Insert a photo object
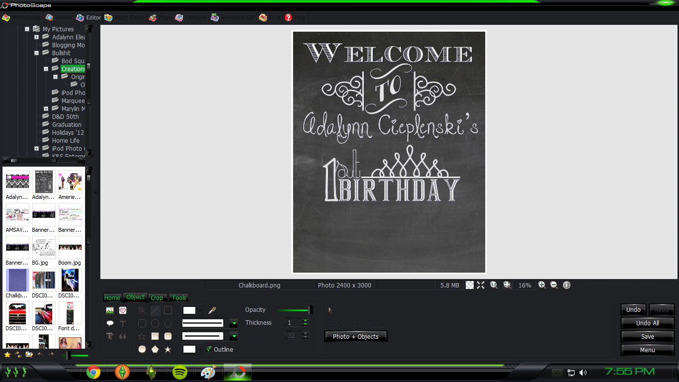This screenshot has height=382, width=679. pyautogui.click(x=110, y=310)
